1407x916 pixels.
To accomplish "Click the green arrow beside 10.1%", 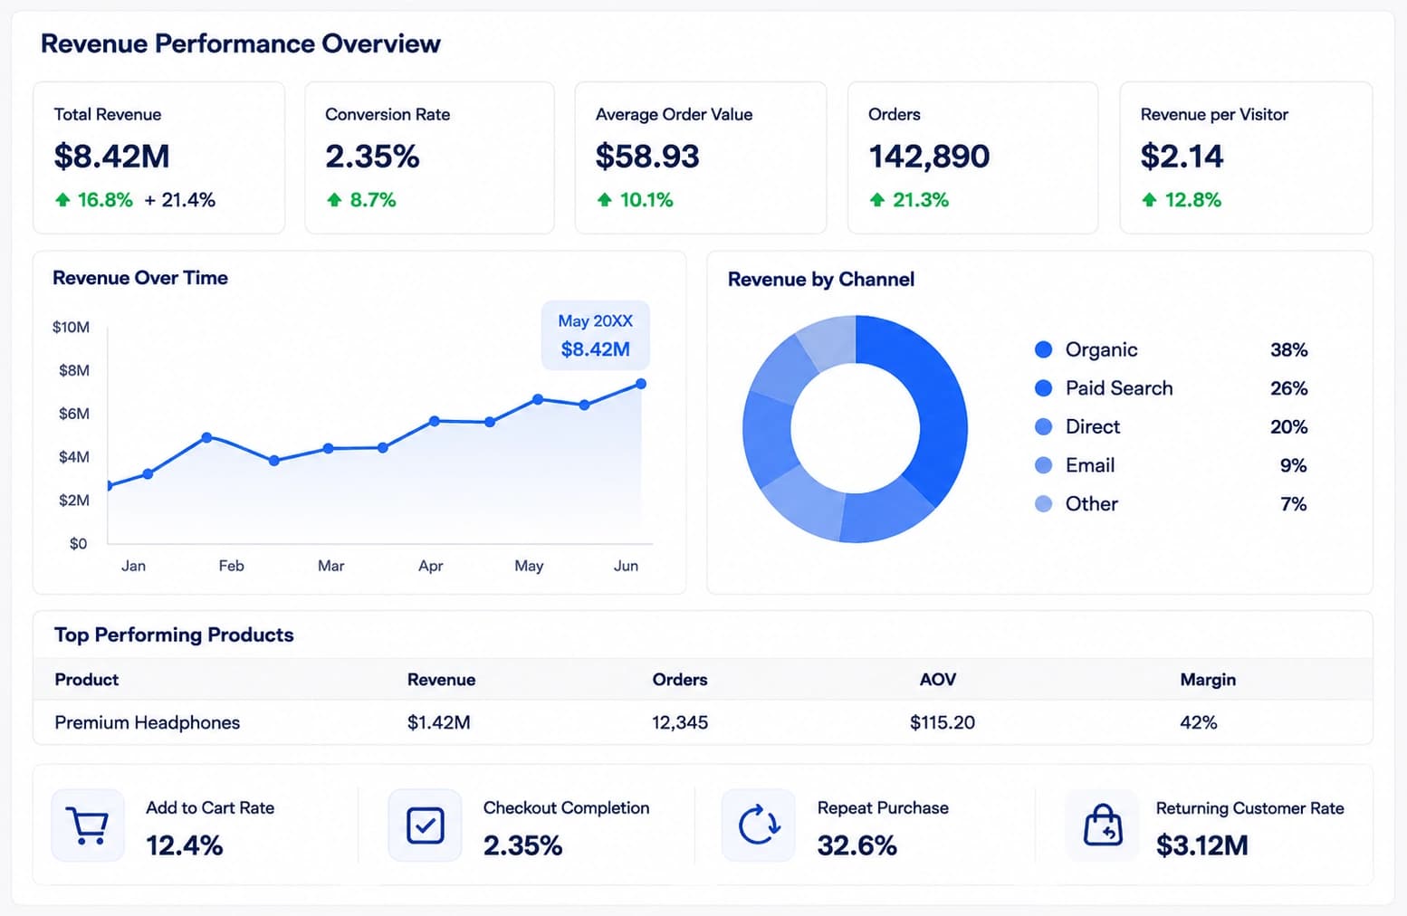I will pos(605,200).
